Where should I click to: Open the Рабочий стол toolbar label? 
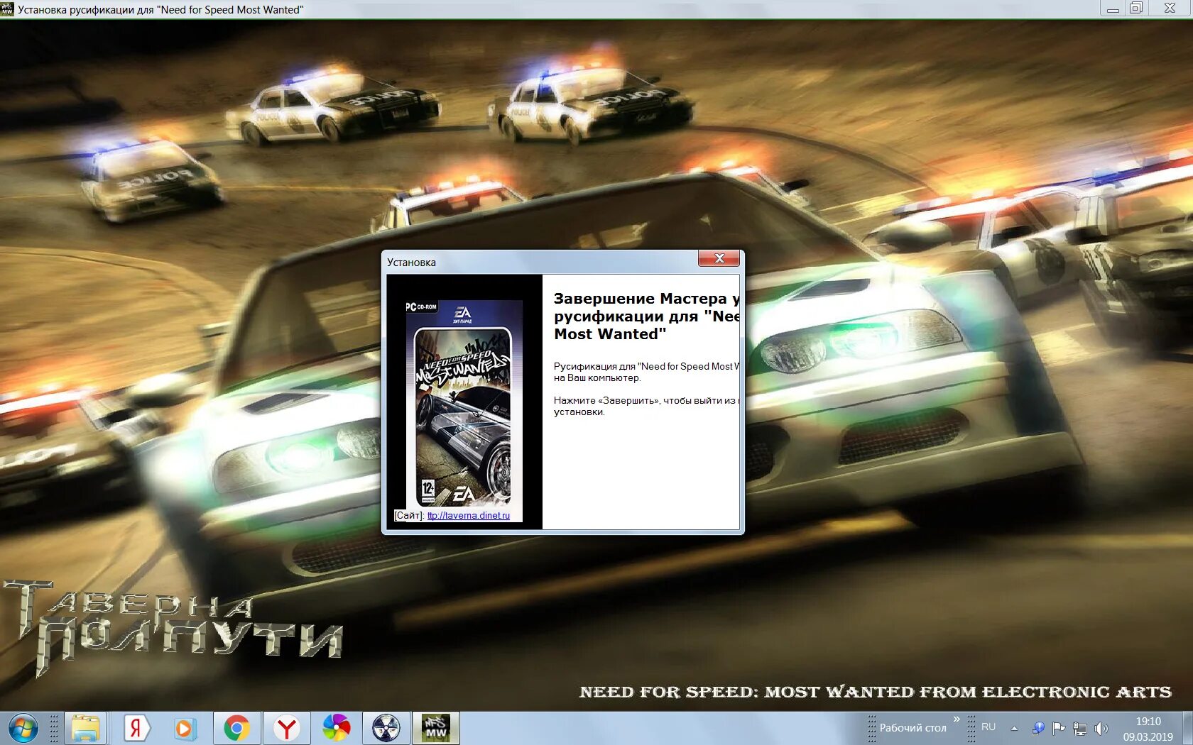913,728
